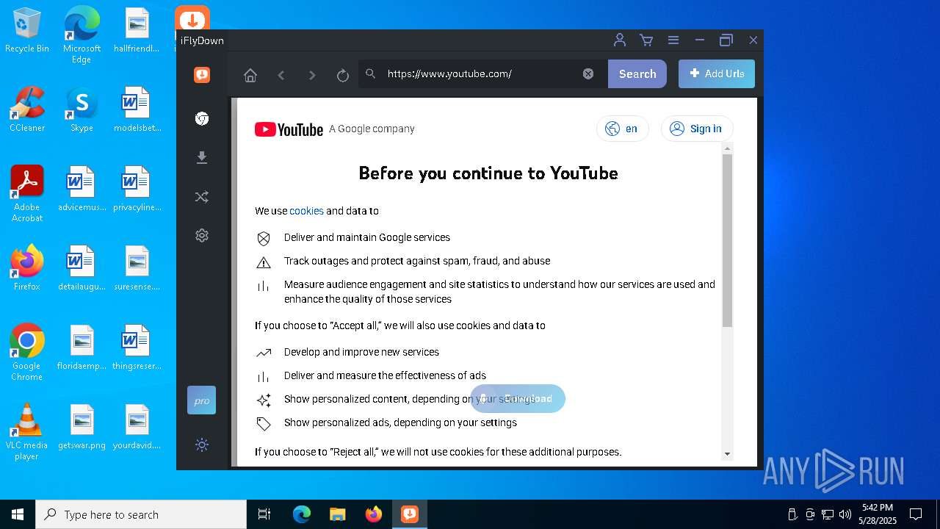
Task: Reload the page with refresh icon
Action: coord(342,75)
